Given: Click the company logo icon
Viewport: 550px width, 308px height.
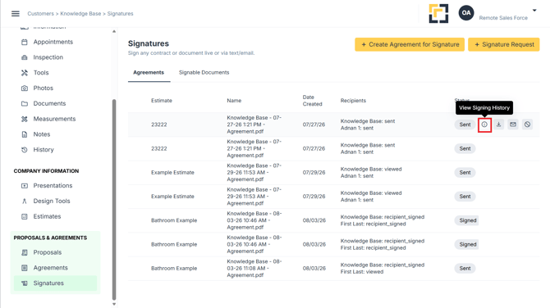Looking at the screenshot, I should click(x=438, y=14).
